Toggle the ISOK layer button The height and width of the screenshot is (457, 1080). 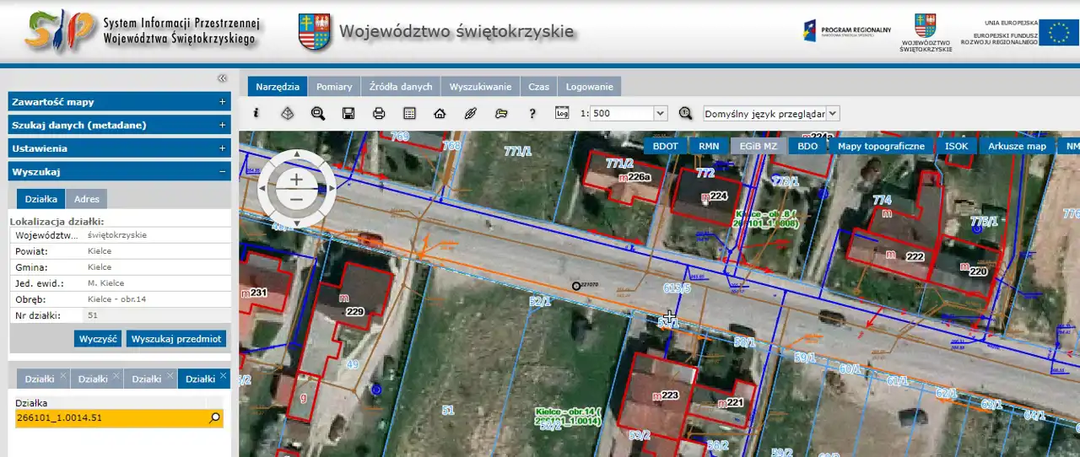click(x=956, y=146)
